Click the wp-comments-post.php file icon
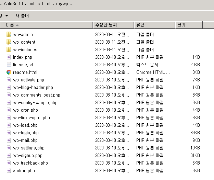 pyautogui.click(x=9, y=95)
